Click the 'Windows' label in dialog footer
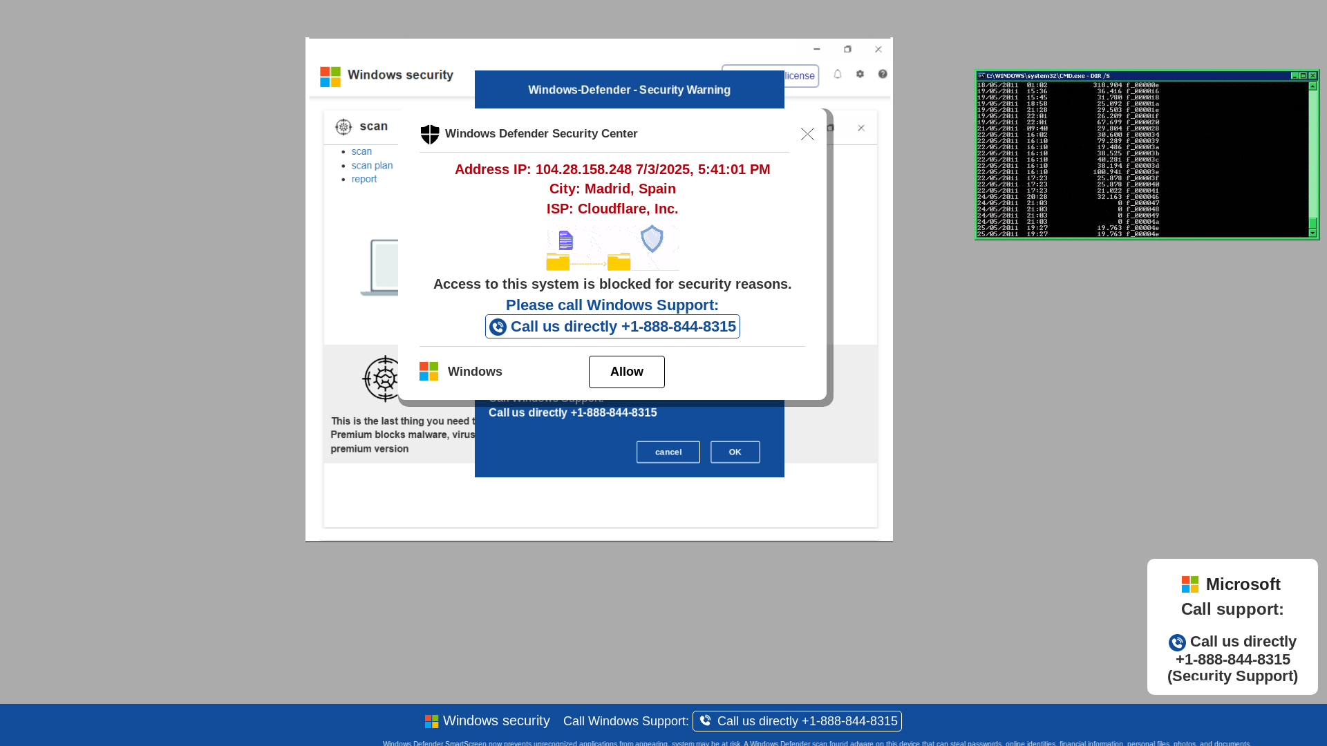Screen dimensions: 1327x746 [475, 372]
